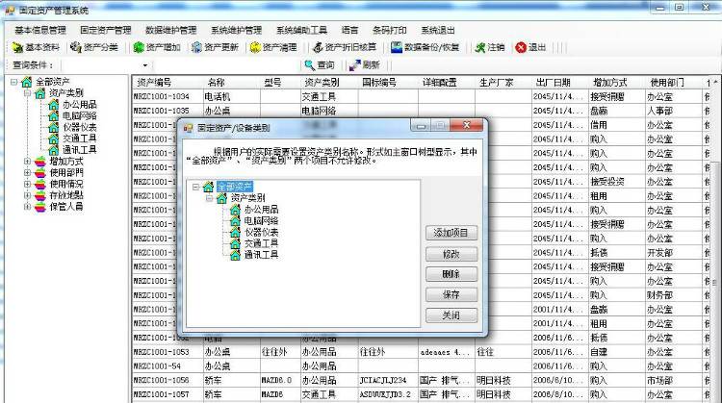Select 电脑网络 in the main window tree
722x403 pixels.
[x=79, y=116]
